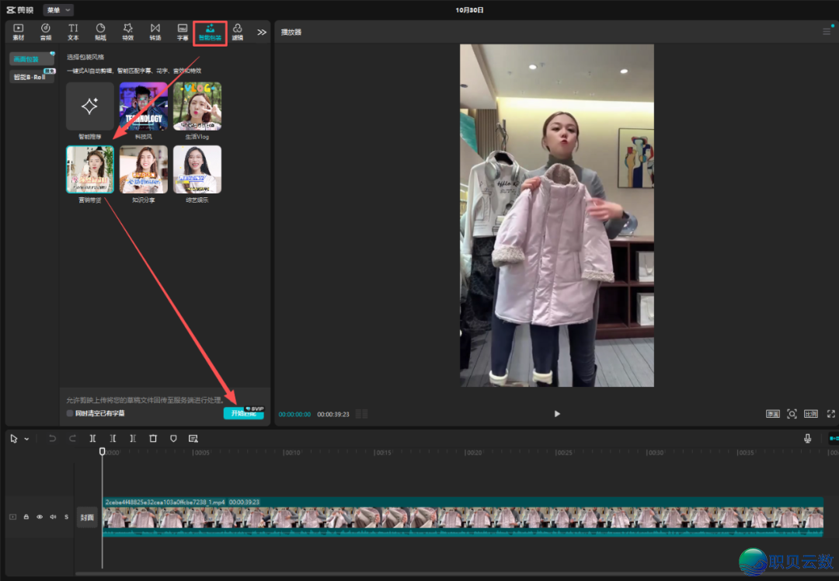
Task: Open the 转场 transitions panel
Action: point(155,32)
